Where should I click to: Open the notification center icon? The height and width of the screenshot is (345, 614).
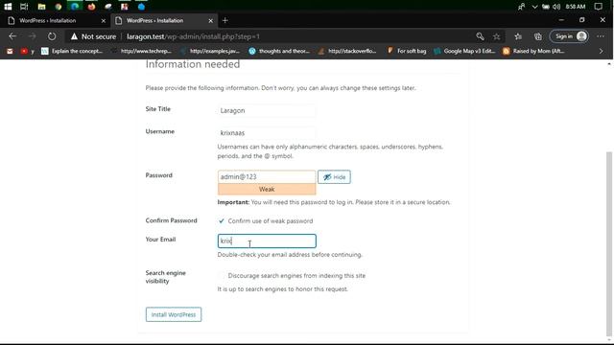[x=598, y=7]
